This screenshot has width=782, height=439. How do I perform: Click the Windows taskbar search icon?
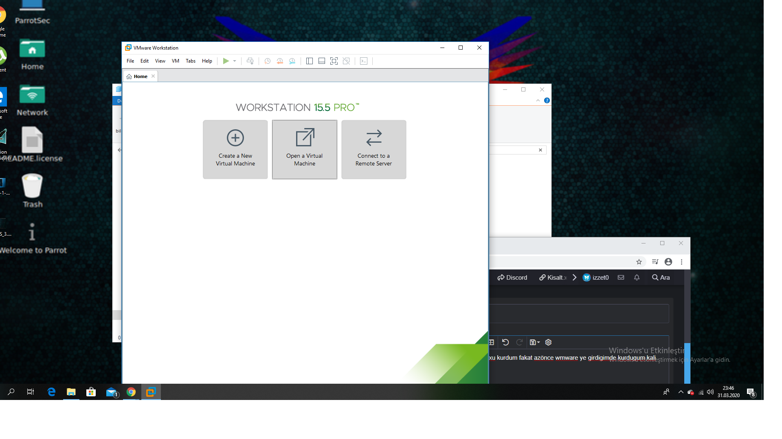pos(11,392)
